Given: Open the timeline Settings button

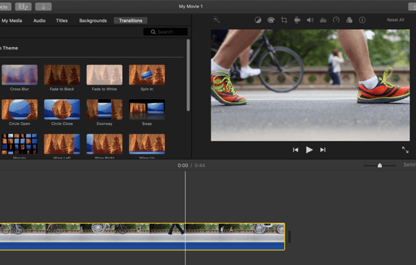Looking at the screenshot, I should (410, 165).
